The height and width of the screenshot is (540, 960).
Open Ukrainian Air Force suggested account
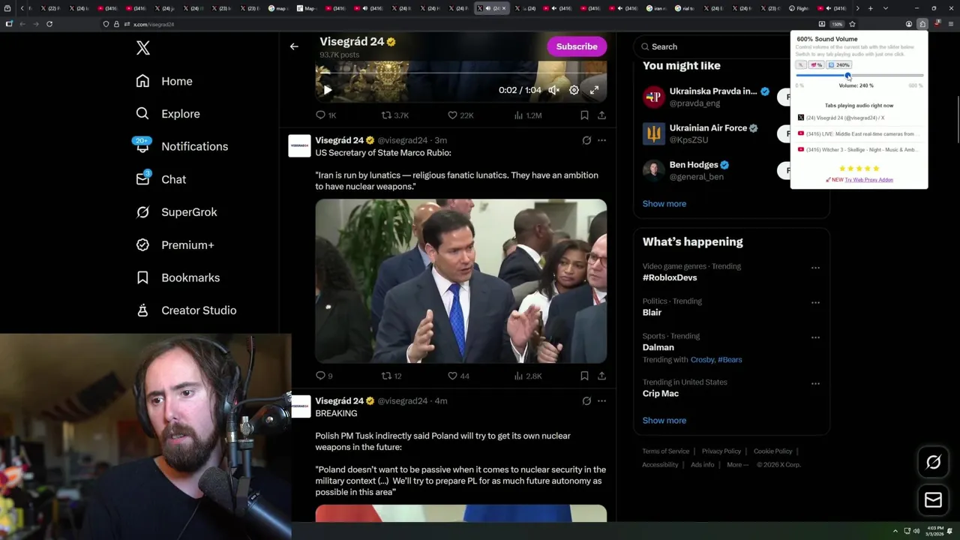(700, 133)
